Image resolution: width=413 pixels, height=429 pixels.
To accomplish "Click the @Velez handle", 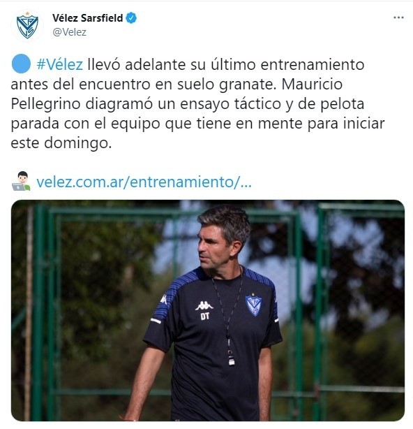I will [x=69, y=32].
